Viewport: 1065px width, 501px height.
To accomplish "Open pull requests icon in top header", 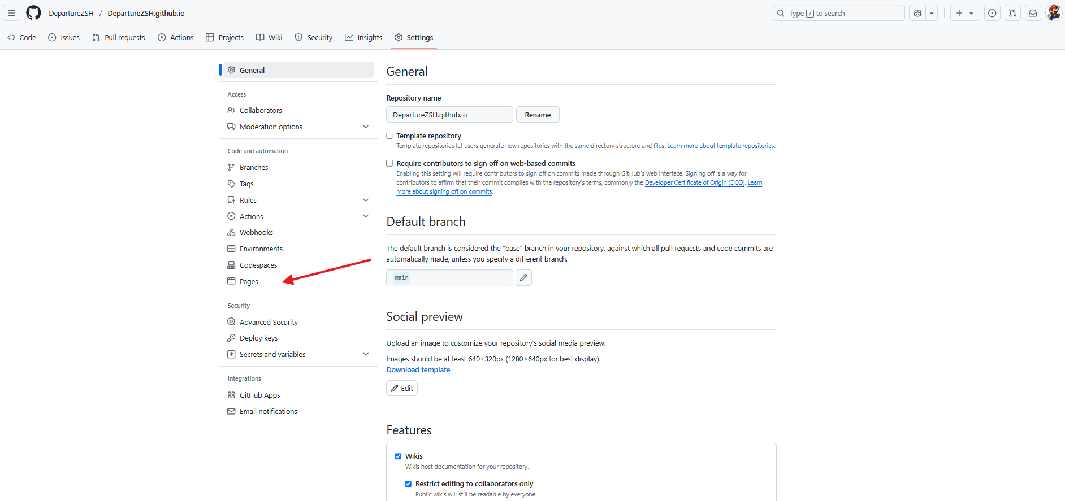I will click(1012, 13).
